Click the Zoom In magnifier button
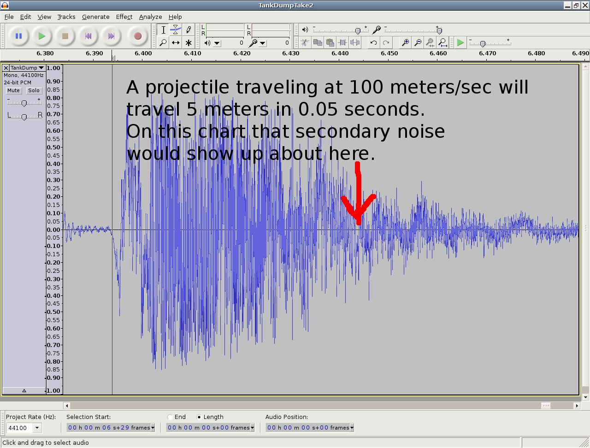 [x=405, y=43]
